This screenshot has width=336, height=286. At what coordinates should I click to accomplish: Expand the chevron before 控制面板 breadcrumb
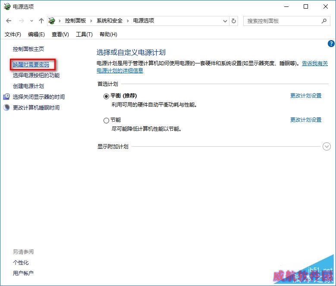click(x=60, y=21)
